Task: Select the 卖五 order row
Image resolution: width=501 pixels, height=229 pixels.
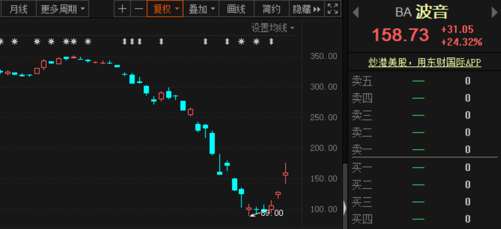Action: (424, 81)
